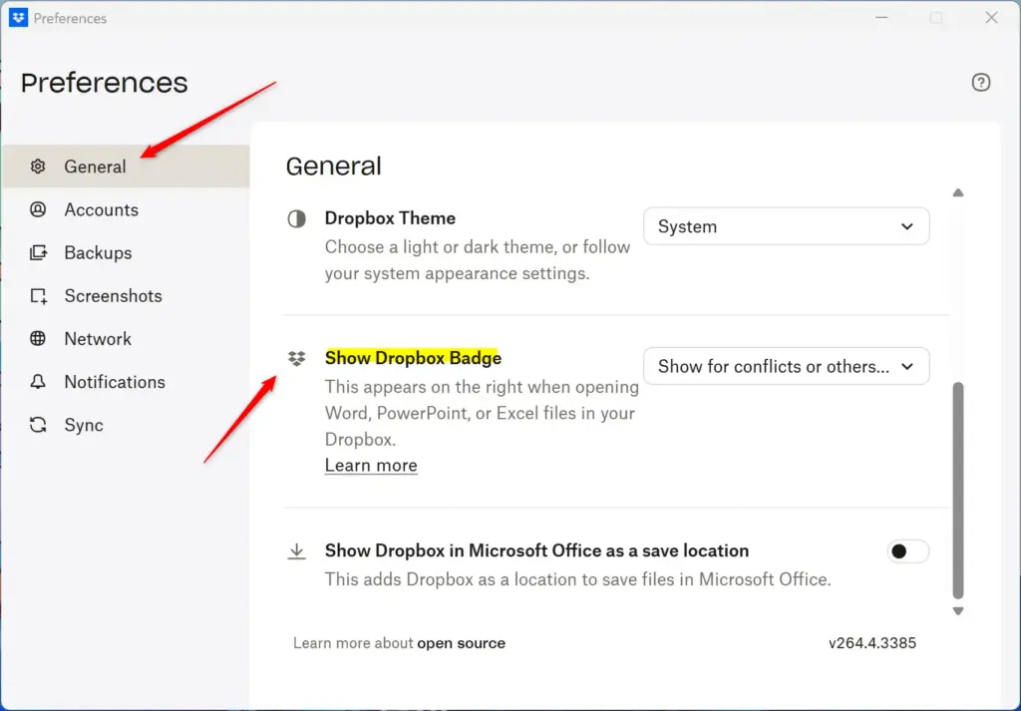Click the General gear icon
Image resolution: width=1021 pixels, height=711 pixels.
point(38,166)
